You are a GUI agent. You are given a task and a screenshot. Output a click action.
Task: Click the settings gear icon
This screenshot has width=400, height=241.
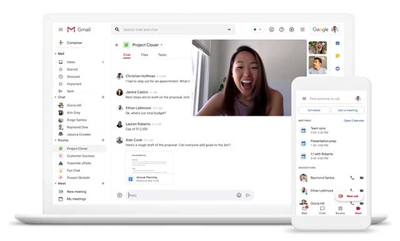292,29
